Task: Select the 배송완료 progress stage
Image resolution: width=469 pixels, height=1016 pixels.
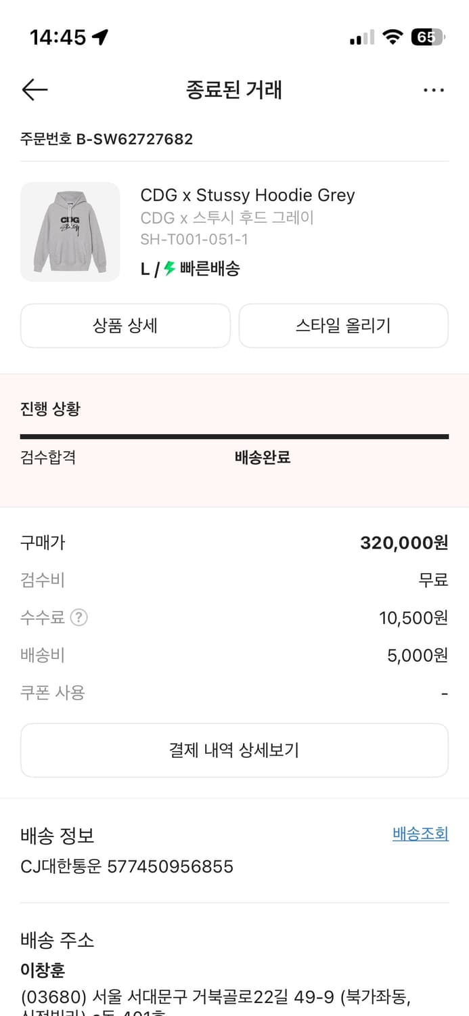Action: (x=262, y=457)
